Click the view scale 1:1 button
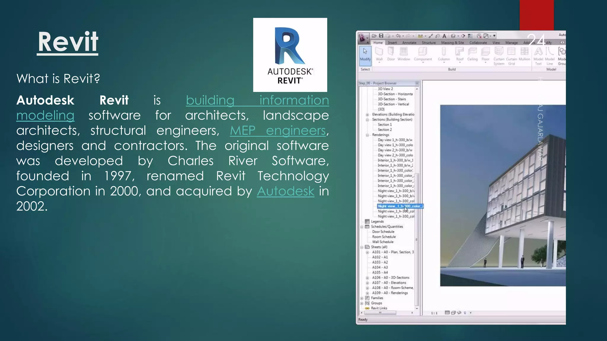Image resolution: width=607 pixels, height=341 pixels. click(x=434, y=313)
